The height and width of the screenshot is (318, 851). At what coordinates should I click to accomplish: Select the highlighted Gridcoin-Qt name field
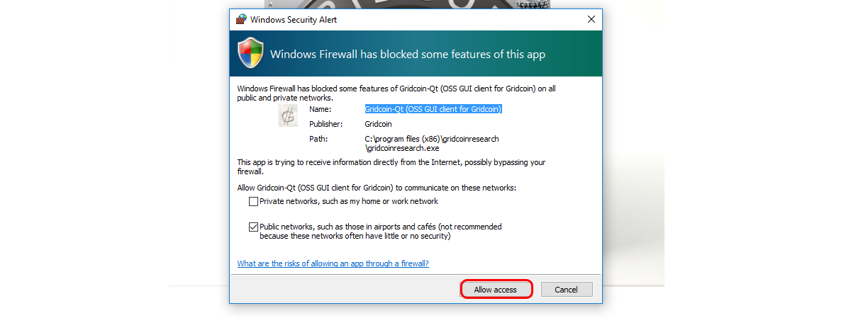click(x=433, y=109)
